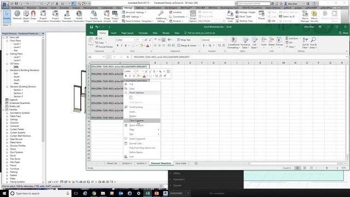Click the Excel Save icon
This screenshot has width=350, height=197.
click(x=91, y=27)
